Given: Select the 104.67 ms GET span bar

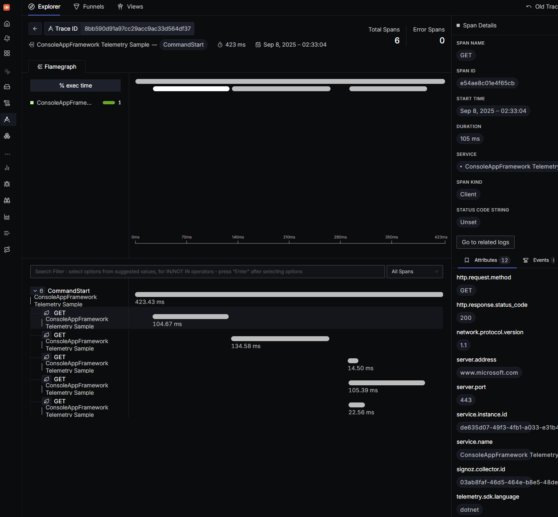Looking at the screenshot, I should point(191,317).
